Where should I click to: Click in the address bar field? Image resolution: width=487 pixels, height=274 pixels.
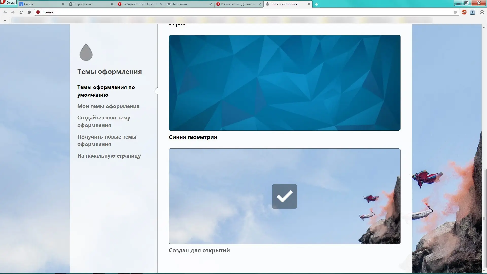228,12
